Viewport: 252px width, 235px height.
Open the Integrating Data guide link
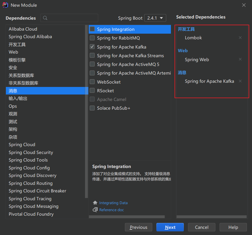(x=113, y=203)
